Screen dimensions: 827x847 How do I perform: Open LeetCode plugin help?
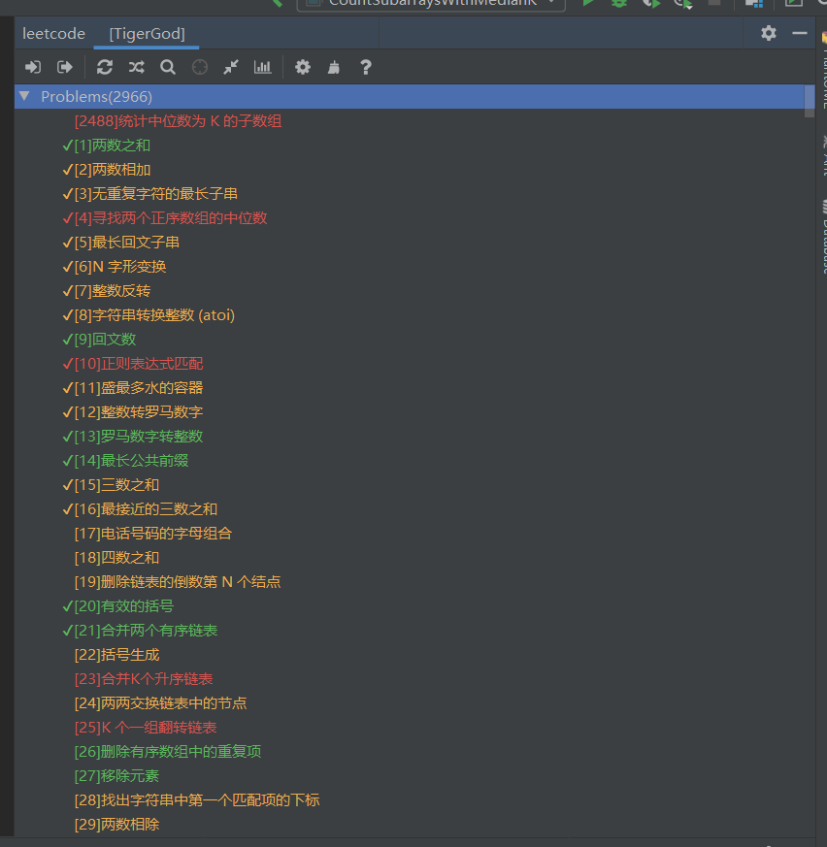(366, 67)
